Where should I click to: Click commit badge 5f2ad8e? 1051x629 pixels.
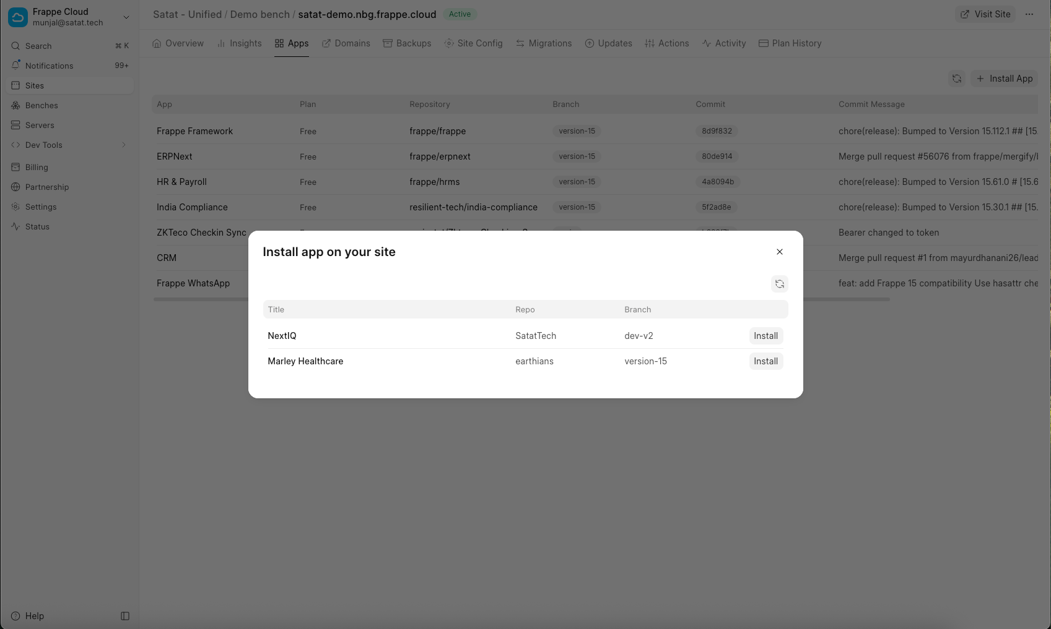[x=716, y=207]
